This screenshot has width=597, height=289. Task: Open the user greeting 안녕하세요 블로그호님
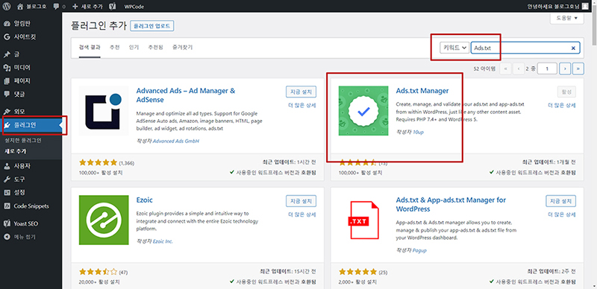click(x=558, y=7)
